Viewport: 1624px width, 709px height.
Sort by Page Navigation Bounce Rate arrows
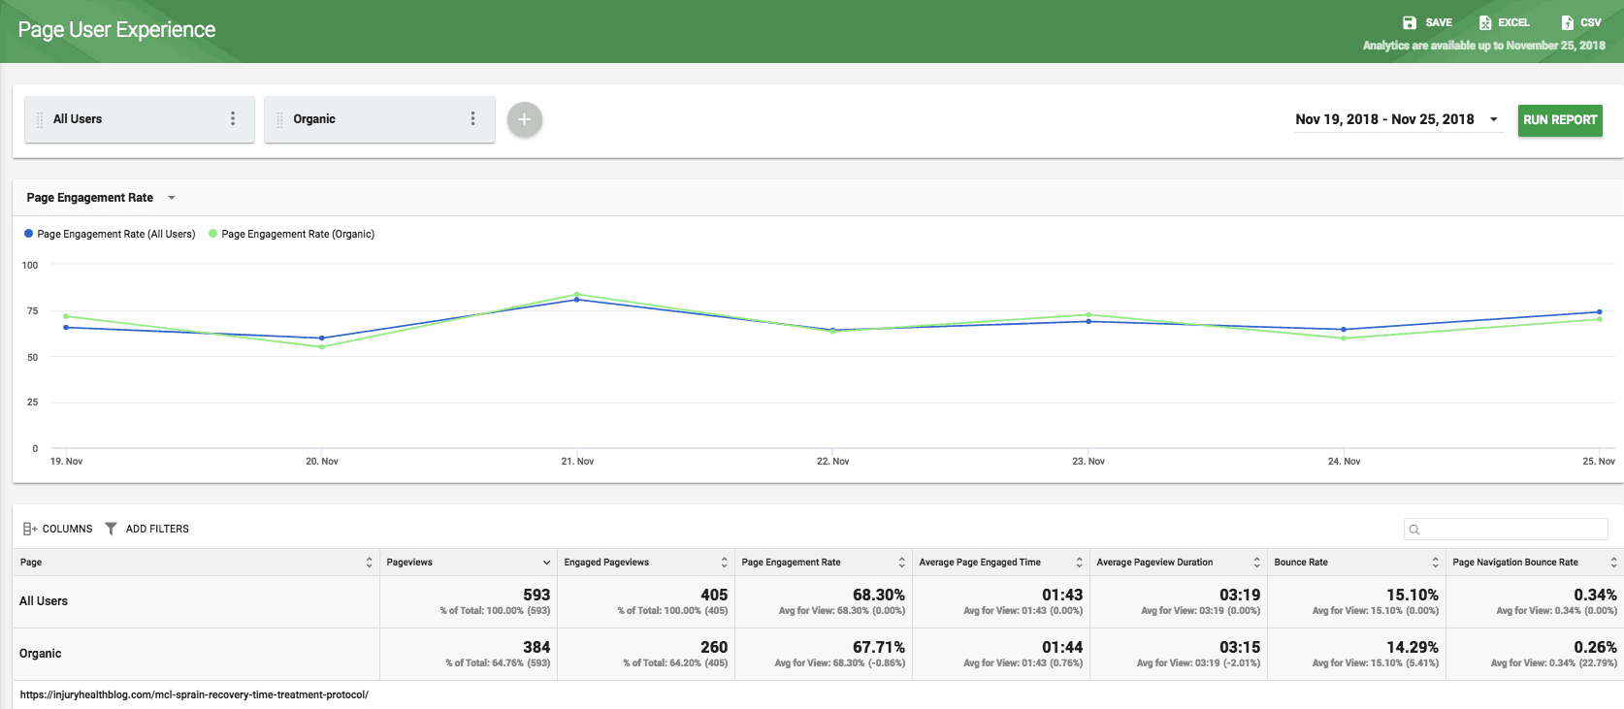[1613, 563]
